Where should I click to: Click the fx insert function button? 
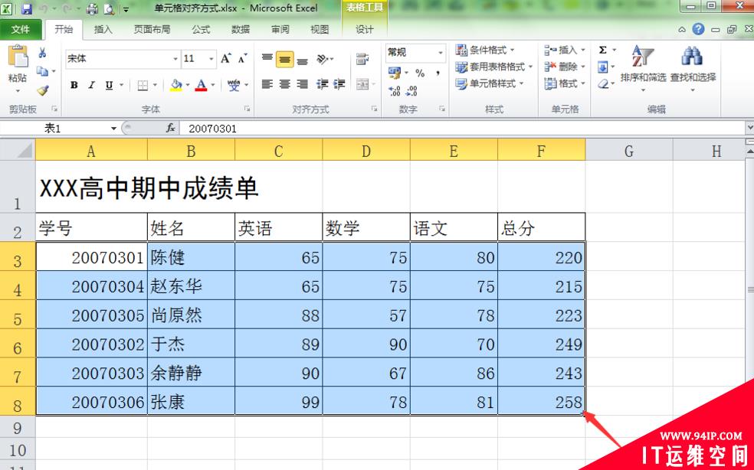click(171, 129)
